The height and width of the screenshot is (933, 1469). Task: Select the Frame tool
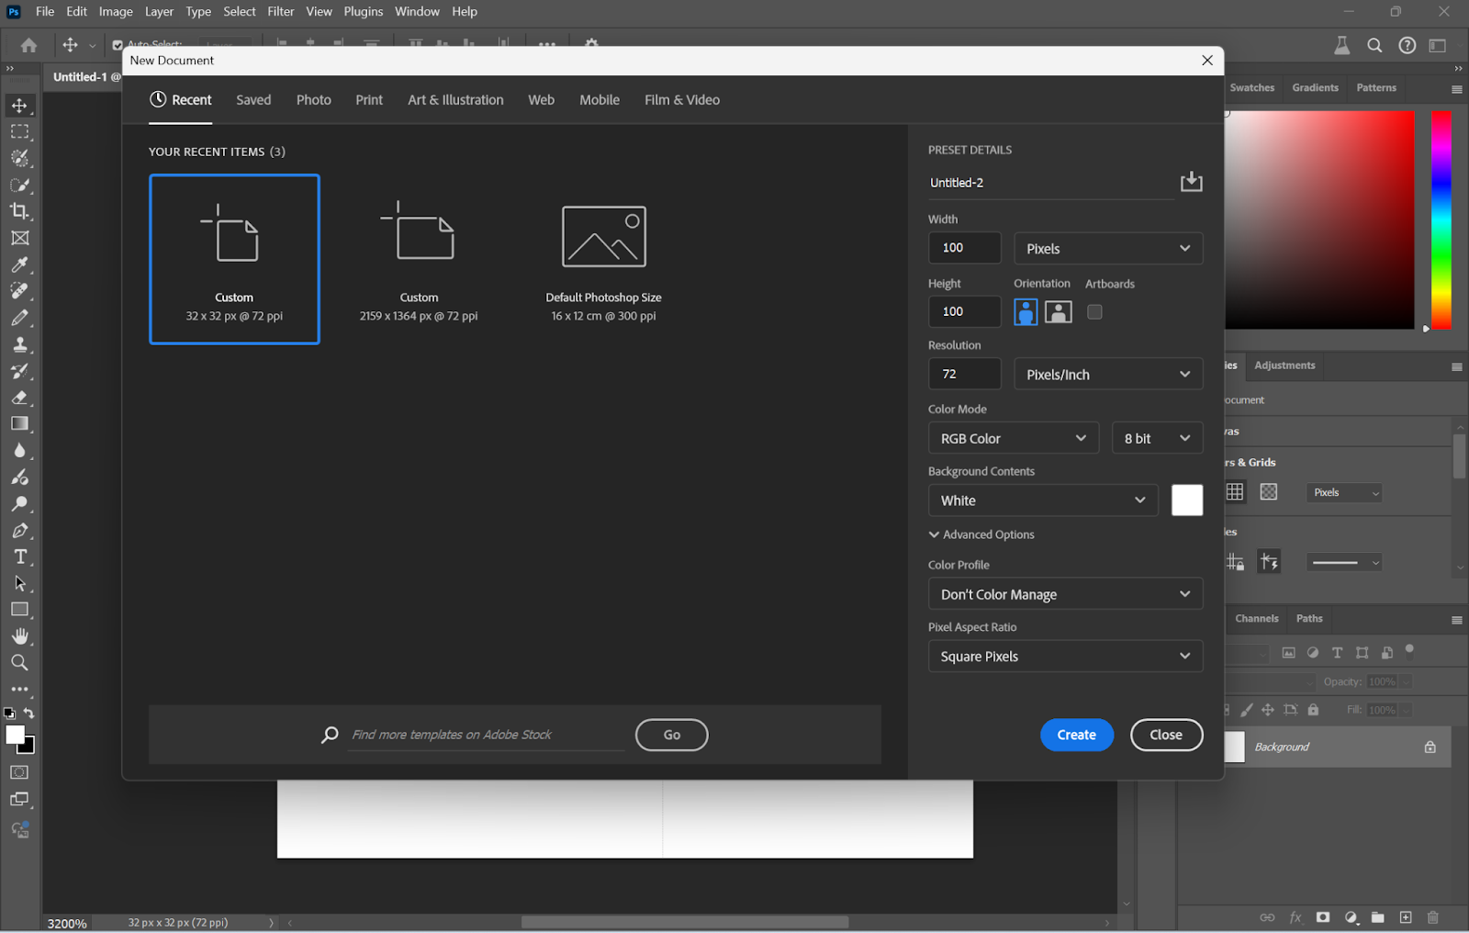click(x=19, y=238)
